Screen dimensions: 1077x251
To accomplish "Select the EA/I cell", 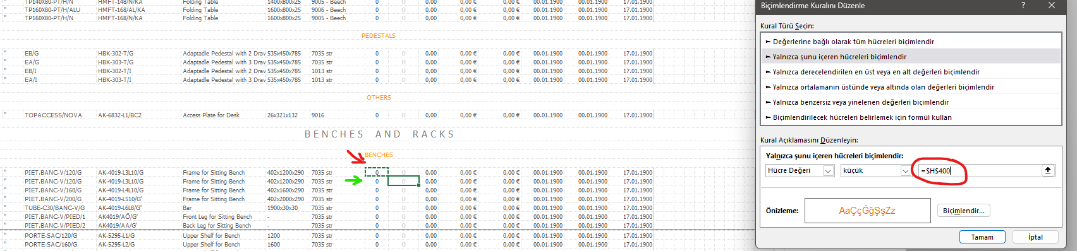I will (x=30, y=80).
